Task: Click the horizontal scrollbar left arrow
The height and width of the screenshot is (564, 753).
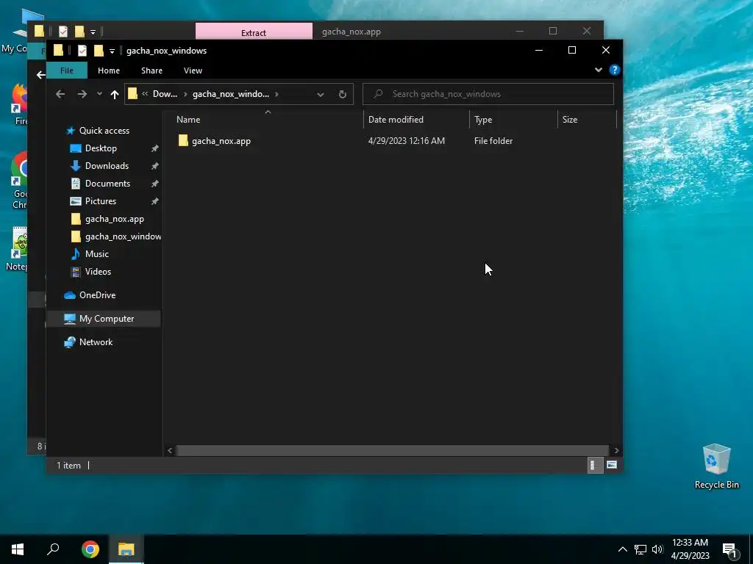Action: coord(170,451)
